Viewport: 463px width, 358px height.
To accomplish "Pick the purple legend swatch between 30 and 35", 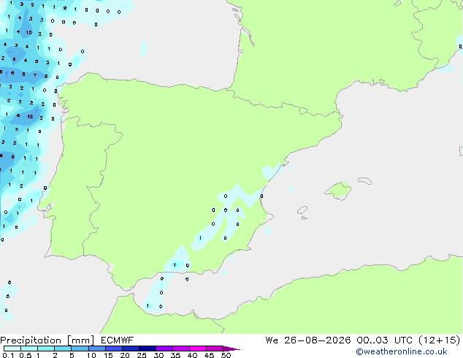I will click(x=164, y=349).
